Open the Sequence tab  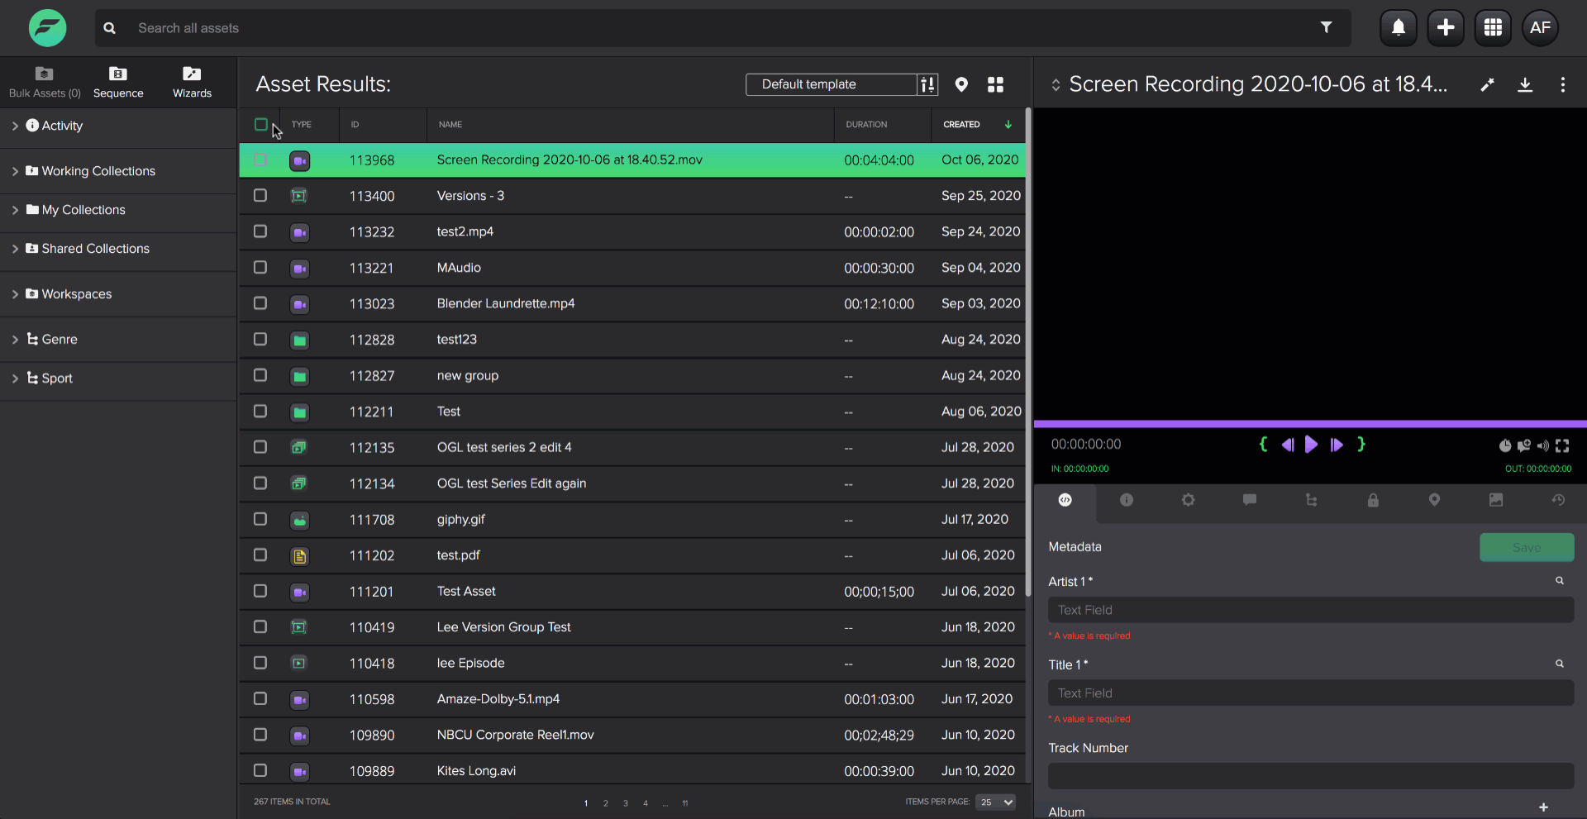(118, 82)
